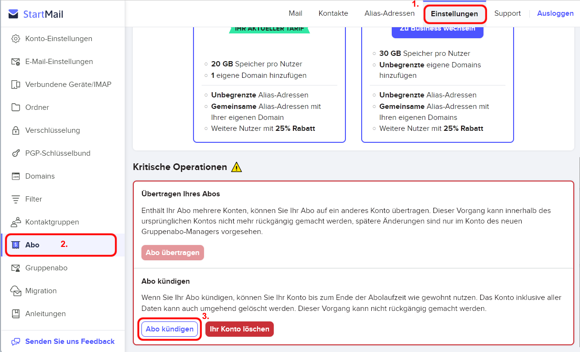Open Gruppenabo settings

click(x=63, y=268)
